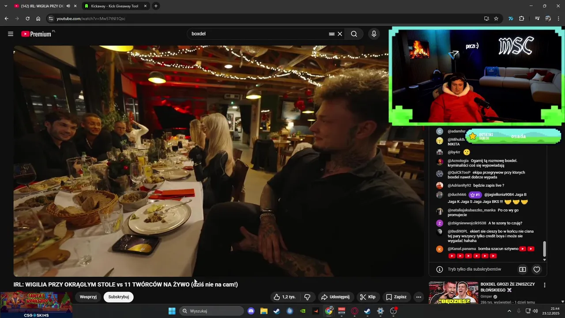Screen dimensions: 565x318
Task: Open volume control in system tray
Action: [535, 311]
